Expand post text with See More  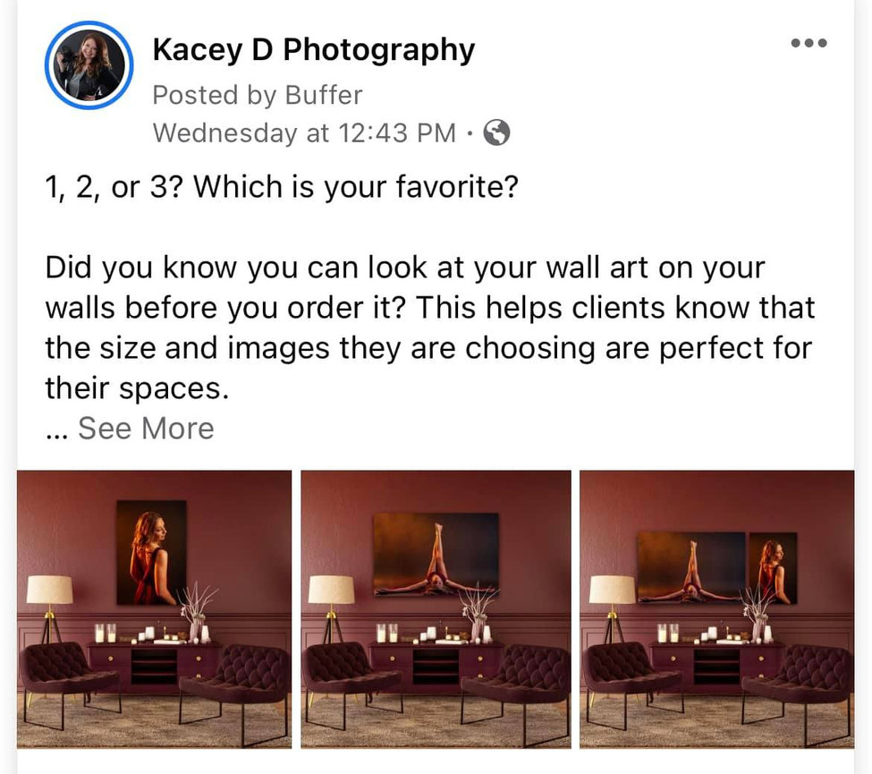[x=146, y=429]
